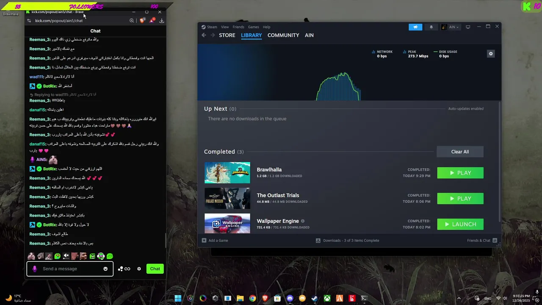Open Steam from the taskbar
The width and height of the screenshot is (542, 305).
point(315,298)
